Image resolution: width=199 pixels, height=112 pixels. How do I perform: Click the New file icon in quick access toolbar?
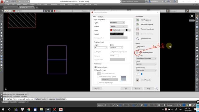(x=7, y=2)
